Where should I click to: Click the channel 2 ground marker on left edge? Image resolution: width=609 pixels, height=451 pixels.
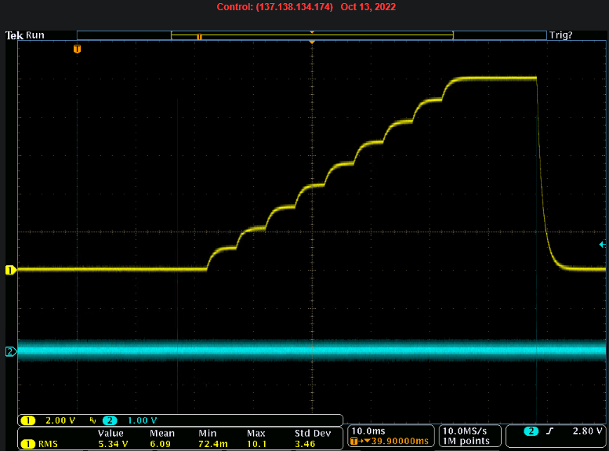[10, 351]
